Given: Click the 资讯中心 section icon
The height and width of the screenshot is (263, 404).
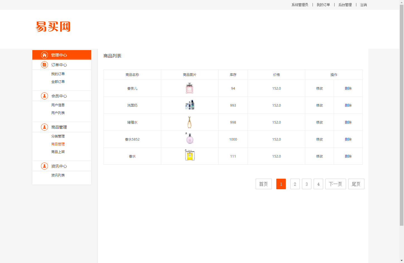Looking at the screenshot, I should click(x=44, y=166).
